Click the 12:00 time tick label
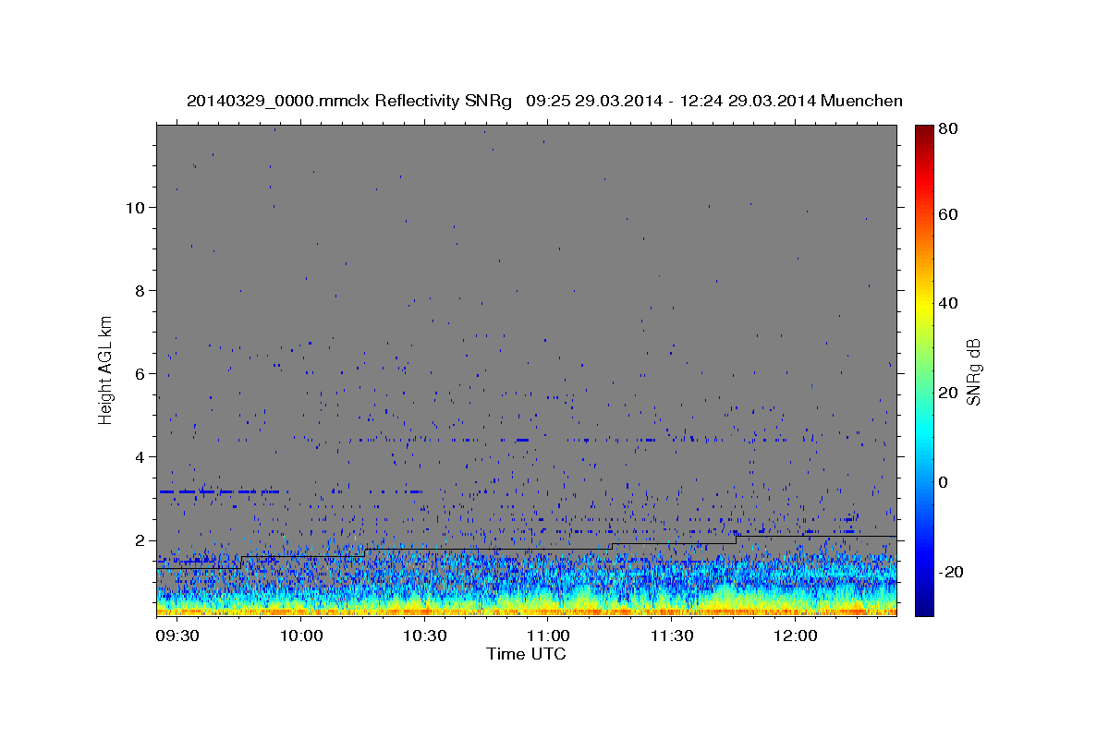The height and width of the screenshot is (739, 1109). (x=795, y=636)
